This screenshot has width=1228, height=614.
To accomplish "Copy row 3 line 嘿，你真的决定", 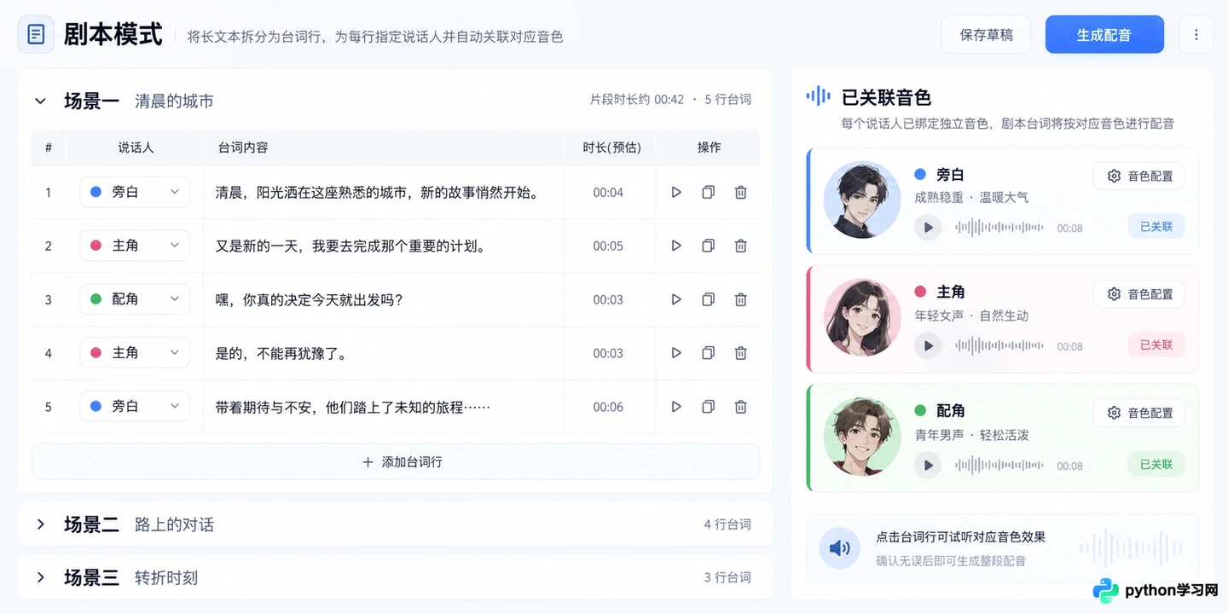I will click(708, 299).
